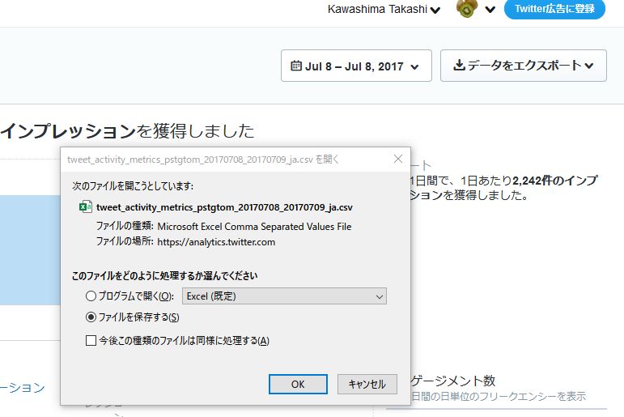Click ゲージメント数 heading on page
624x417 pixels.
point(453,381)
